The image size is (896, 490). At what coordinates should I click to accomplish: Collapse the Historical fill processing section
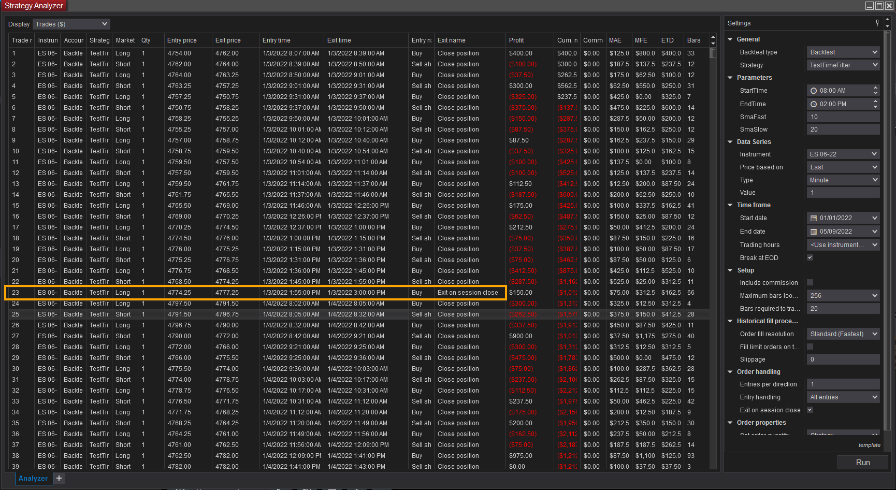(x=730, y=321)
